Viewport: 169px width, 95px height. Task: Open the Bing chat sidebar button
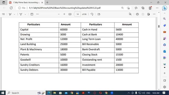pyautogui.click(x=165, y=8)
